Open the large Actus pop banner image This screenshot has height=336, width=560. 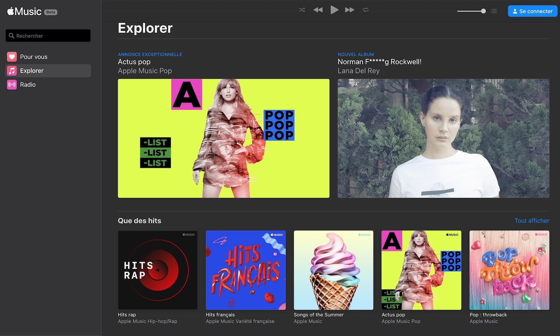click(224, 138)
